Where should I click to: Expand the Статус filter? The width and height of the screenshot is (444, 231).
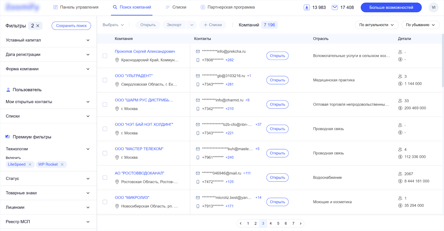[48, 179]
